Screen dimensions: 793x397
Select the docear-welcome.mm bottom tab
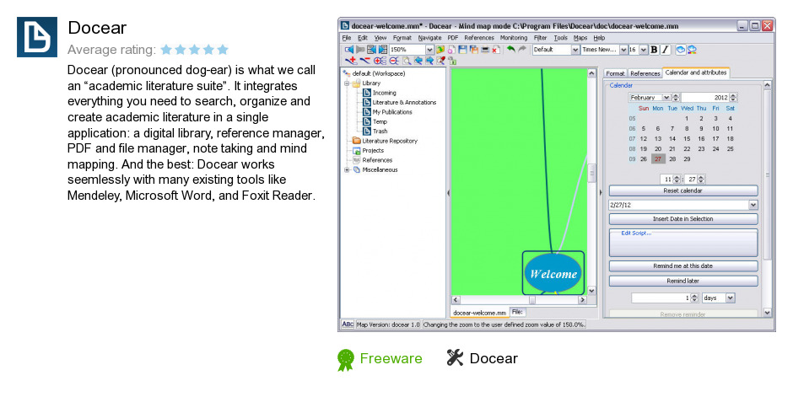pos(479,313)
